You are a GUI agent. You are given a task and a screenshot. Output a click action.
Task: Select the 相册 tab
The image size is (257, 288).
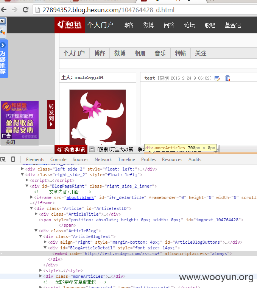(x=140, y=53)
